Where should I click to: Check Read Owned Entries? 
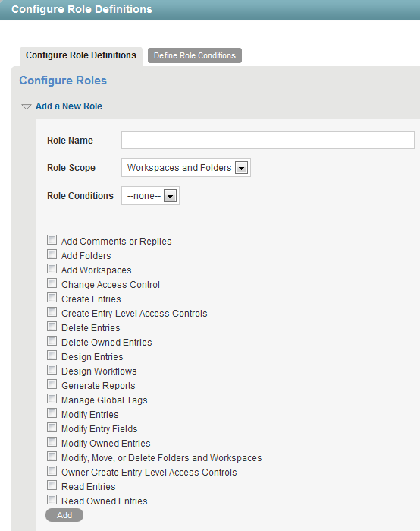[52, 500]
